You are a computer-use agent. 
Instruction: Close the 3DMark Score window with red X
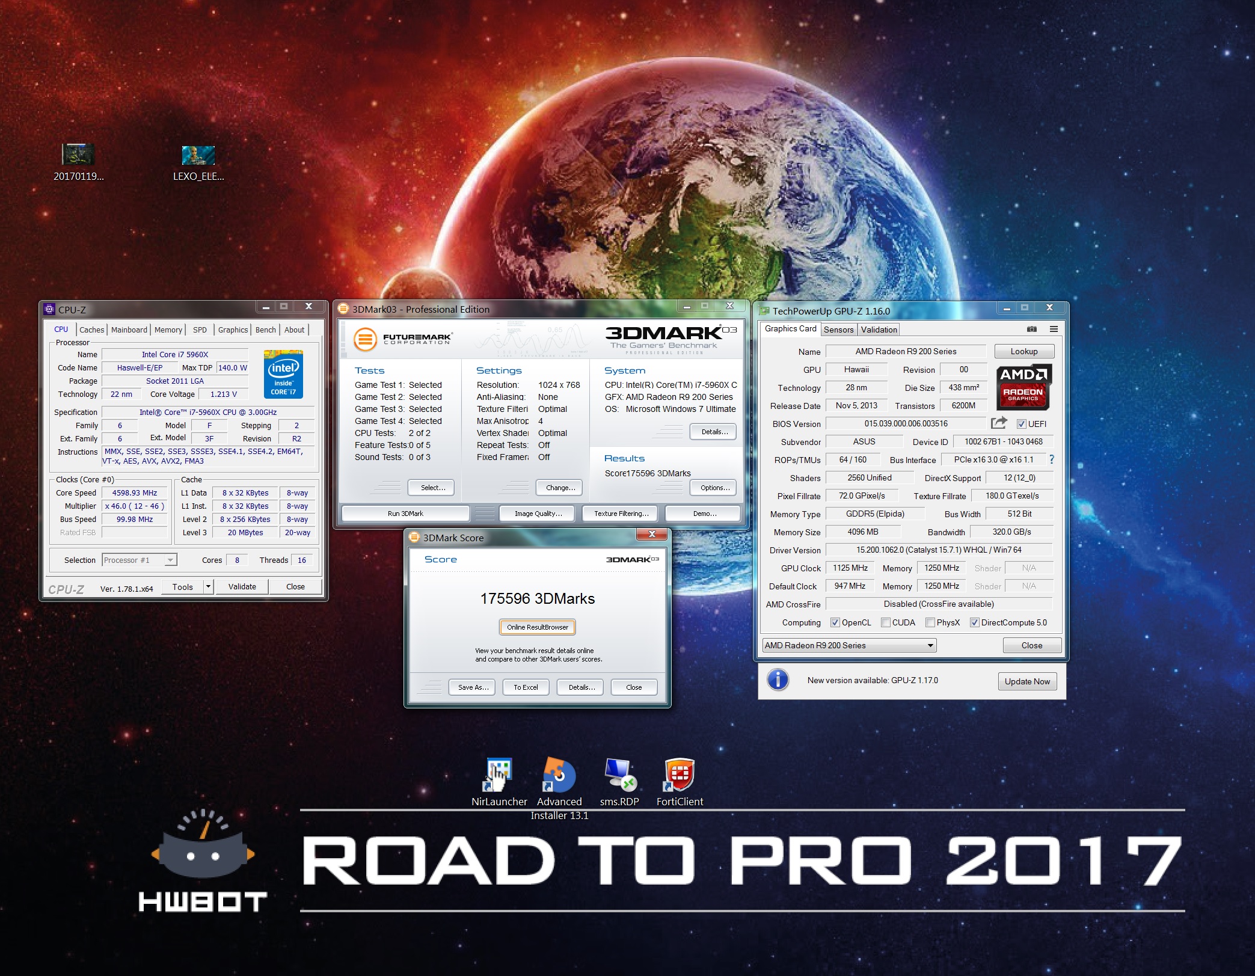652,534
